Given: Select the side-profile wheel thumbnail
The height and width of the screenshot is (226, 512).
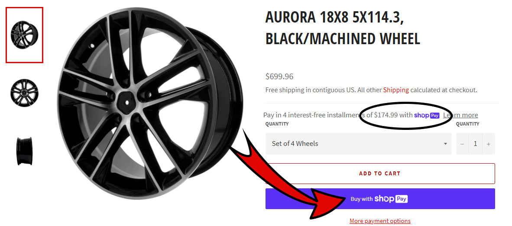Looking at the screenshot, I should pyautogui.click(x=25, y=151).
